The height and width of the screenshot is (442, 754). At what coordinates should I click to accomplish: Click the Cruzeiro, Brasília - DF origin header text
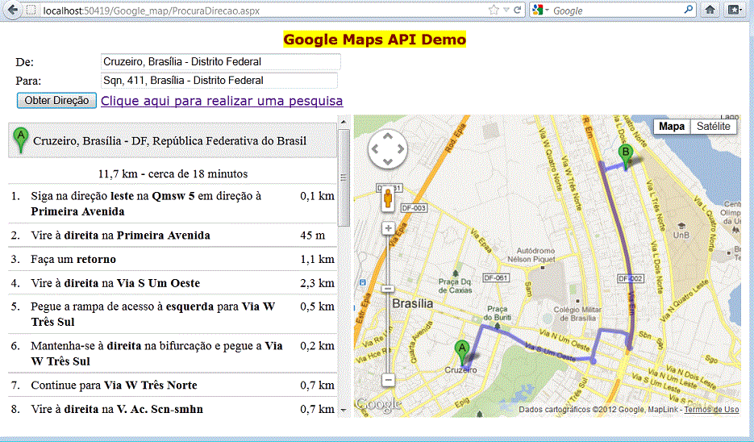click(x=169, y=141)
